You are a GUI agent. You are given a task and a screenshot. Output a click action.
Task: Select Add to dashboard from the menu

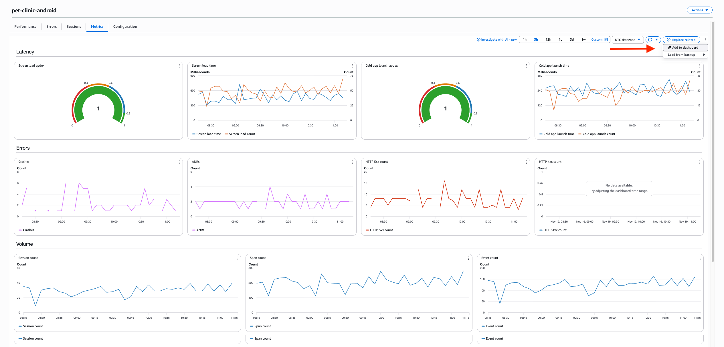(x=685, y=47)
